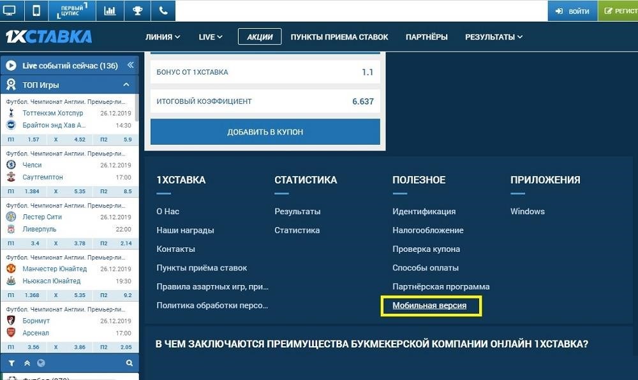This screenshot has height=380, width=638.
Task: Open the trophy results icon
Action: [138, 11]
